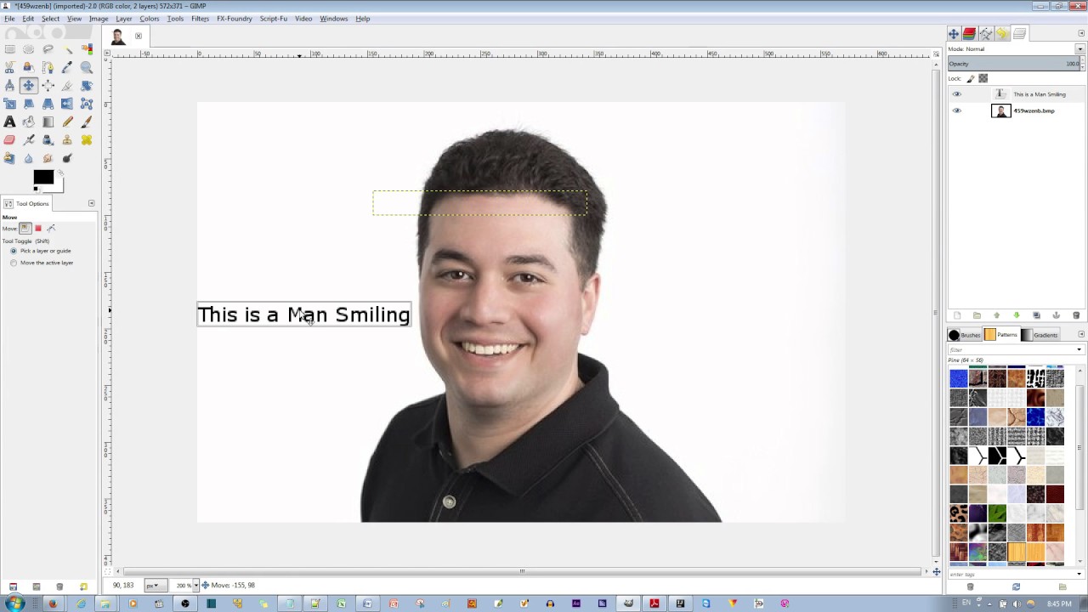Image resolution: width=1088 pixels, height=612 pixels.
Task: Open the Colors menu
Action: (149, 19)
